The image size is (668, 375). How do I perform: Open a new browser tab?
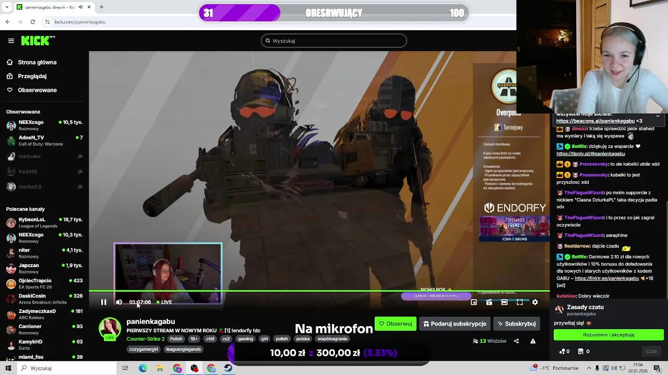(x=101, y=7)
